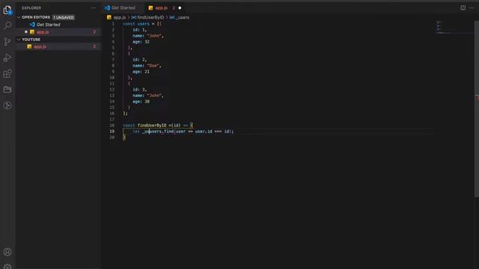
Task: Click 'const users' on line 1
Action: click(136, 24)
